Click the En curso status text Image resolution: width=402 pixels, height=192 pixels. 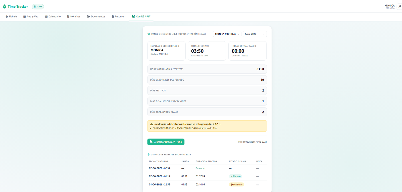[200, 168]
